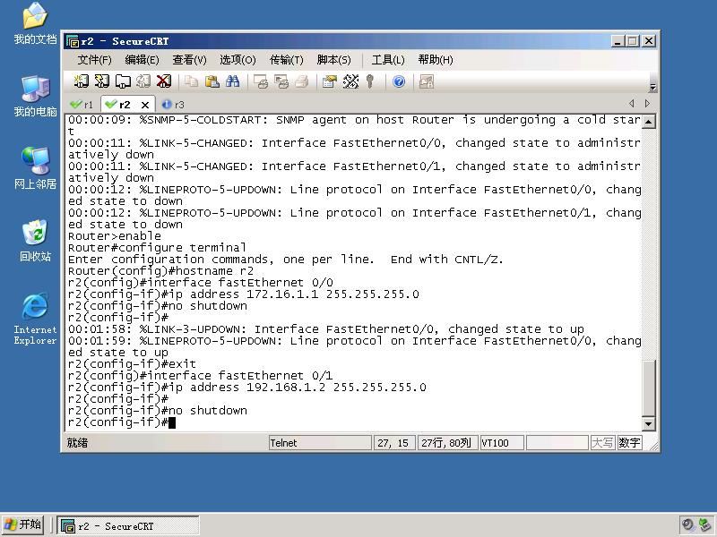
Task: Open the 选项(O) menu
Action: [x=238, y=60]
